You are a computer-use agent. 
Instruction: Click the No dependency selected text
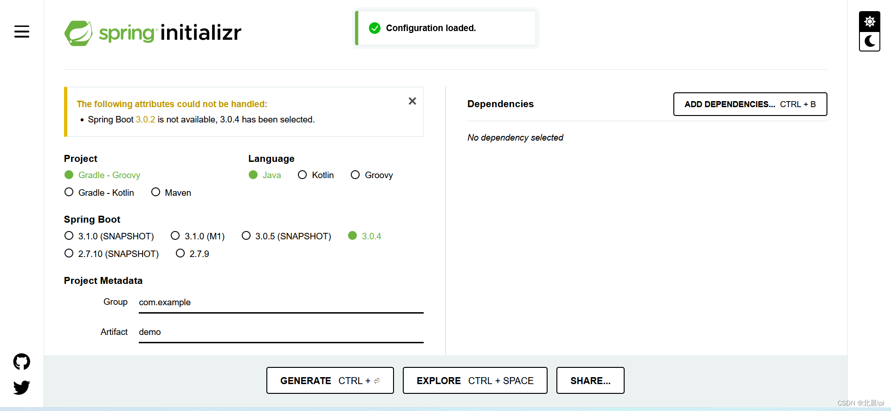515,138
